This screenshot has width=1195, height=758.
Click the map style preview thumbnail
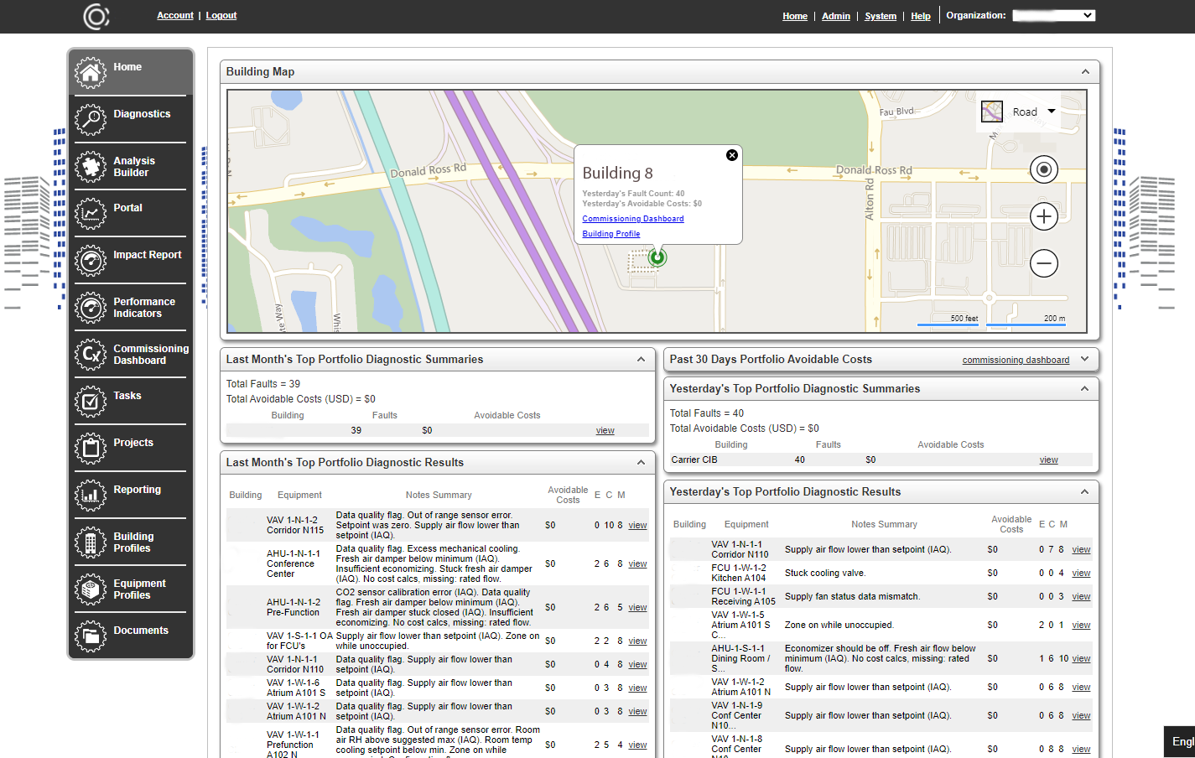click(x=991, y=111)
